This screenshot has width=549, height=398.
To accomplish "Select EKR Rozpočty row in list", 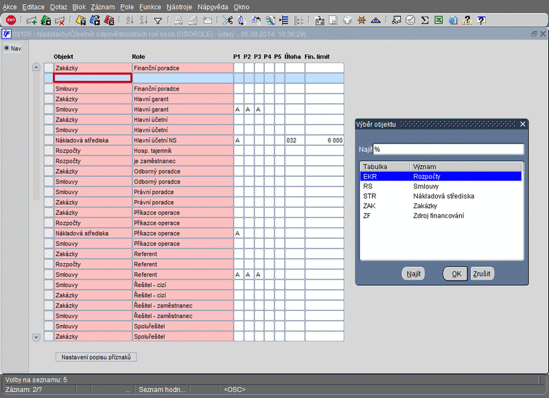I will click(x=441, y=177).
